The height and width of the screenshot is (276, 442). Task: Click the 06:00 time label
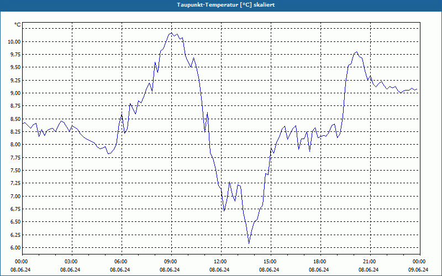(x=122, y=262)
